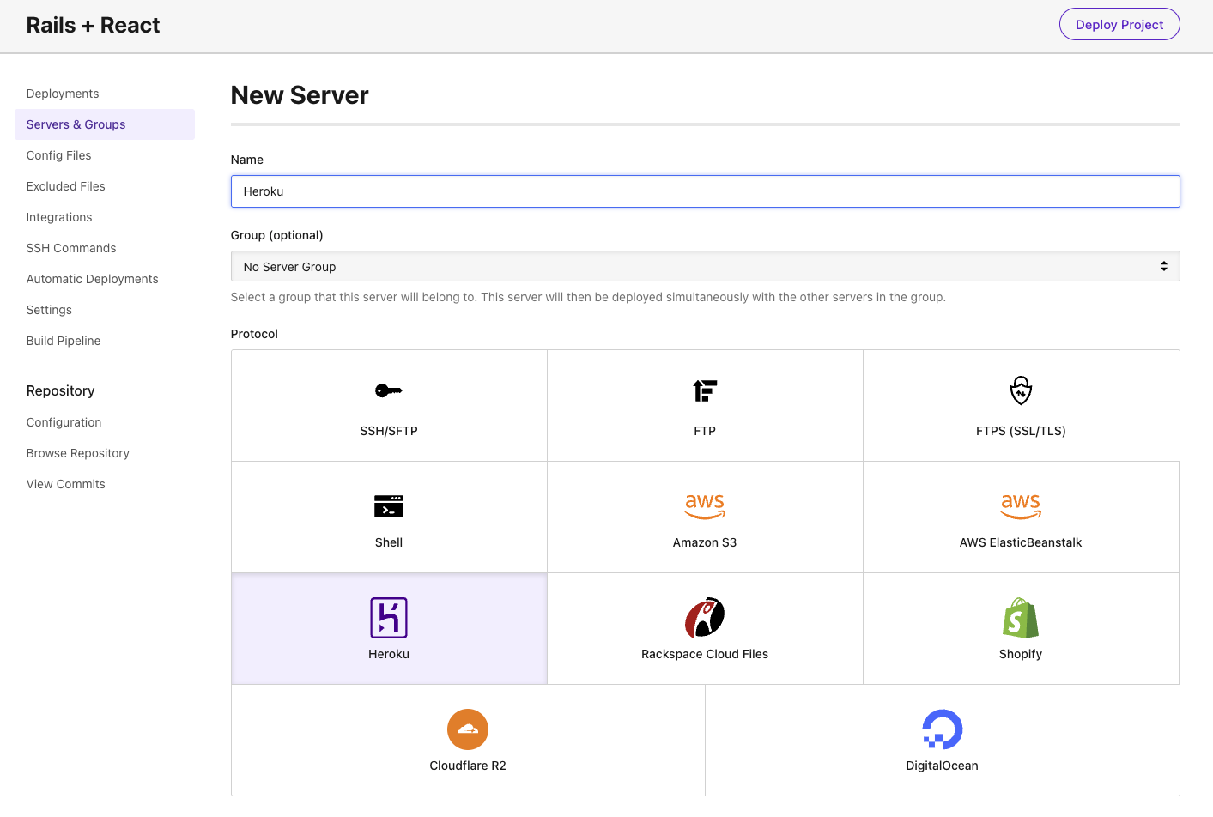
Task: Open Integrations page
Action: click(59, 217)
